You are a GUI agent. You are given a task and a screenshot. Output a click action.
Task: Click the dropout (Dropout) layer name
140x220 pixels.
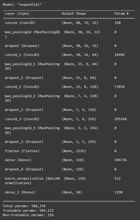tap(22, 46)
